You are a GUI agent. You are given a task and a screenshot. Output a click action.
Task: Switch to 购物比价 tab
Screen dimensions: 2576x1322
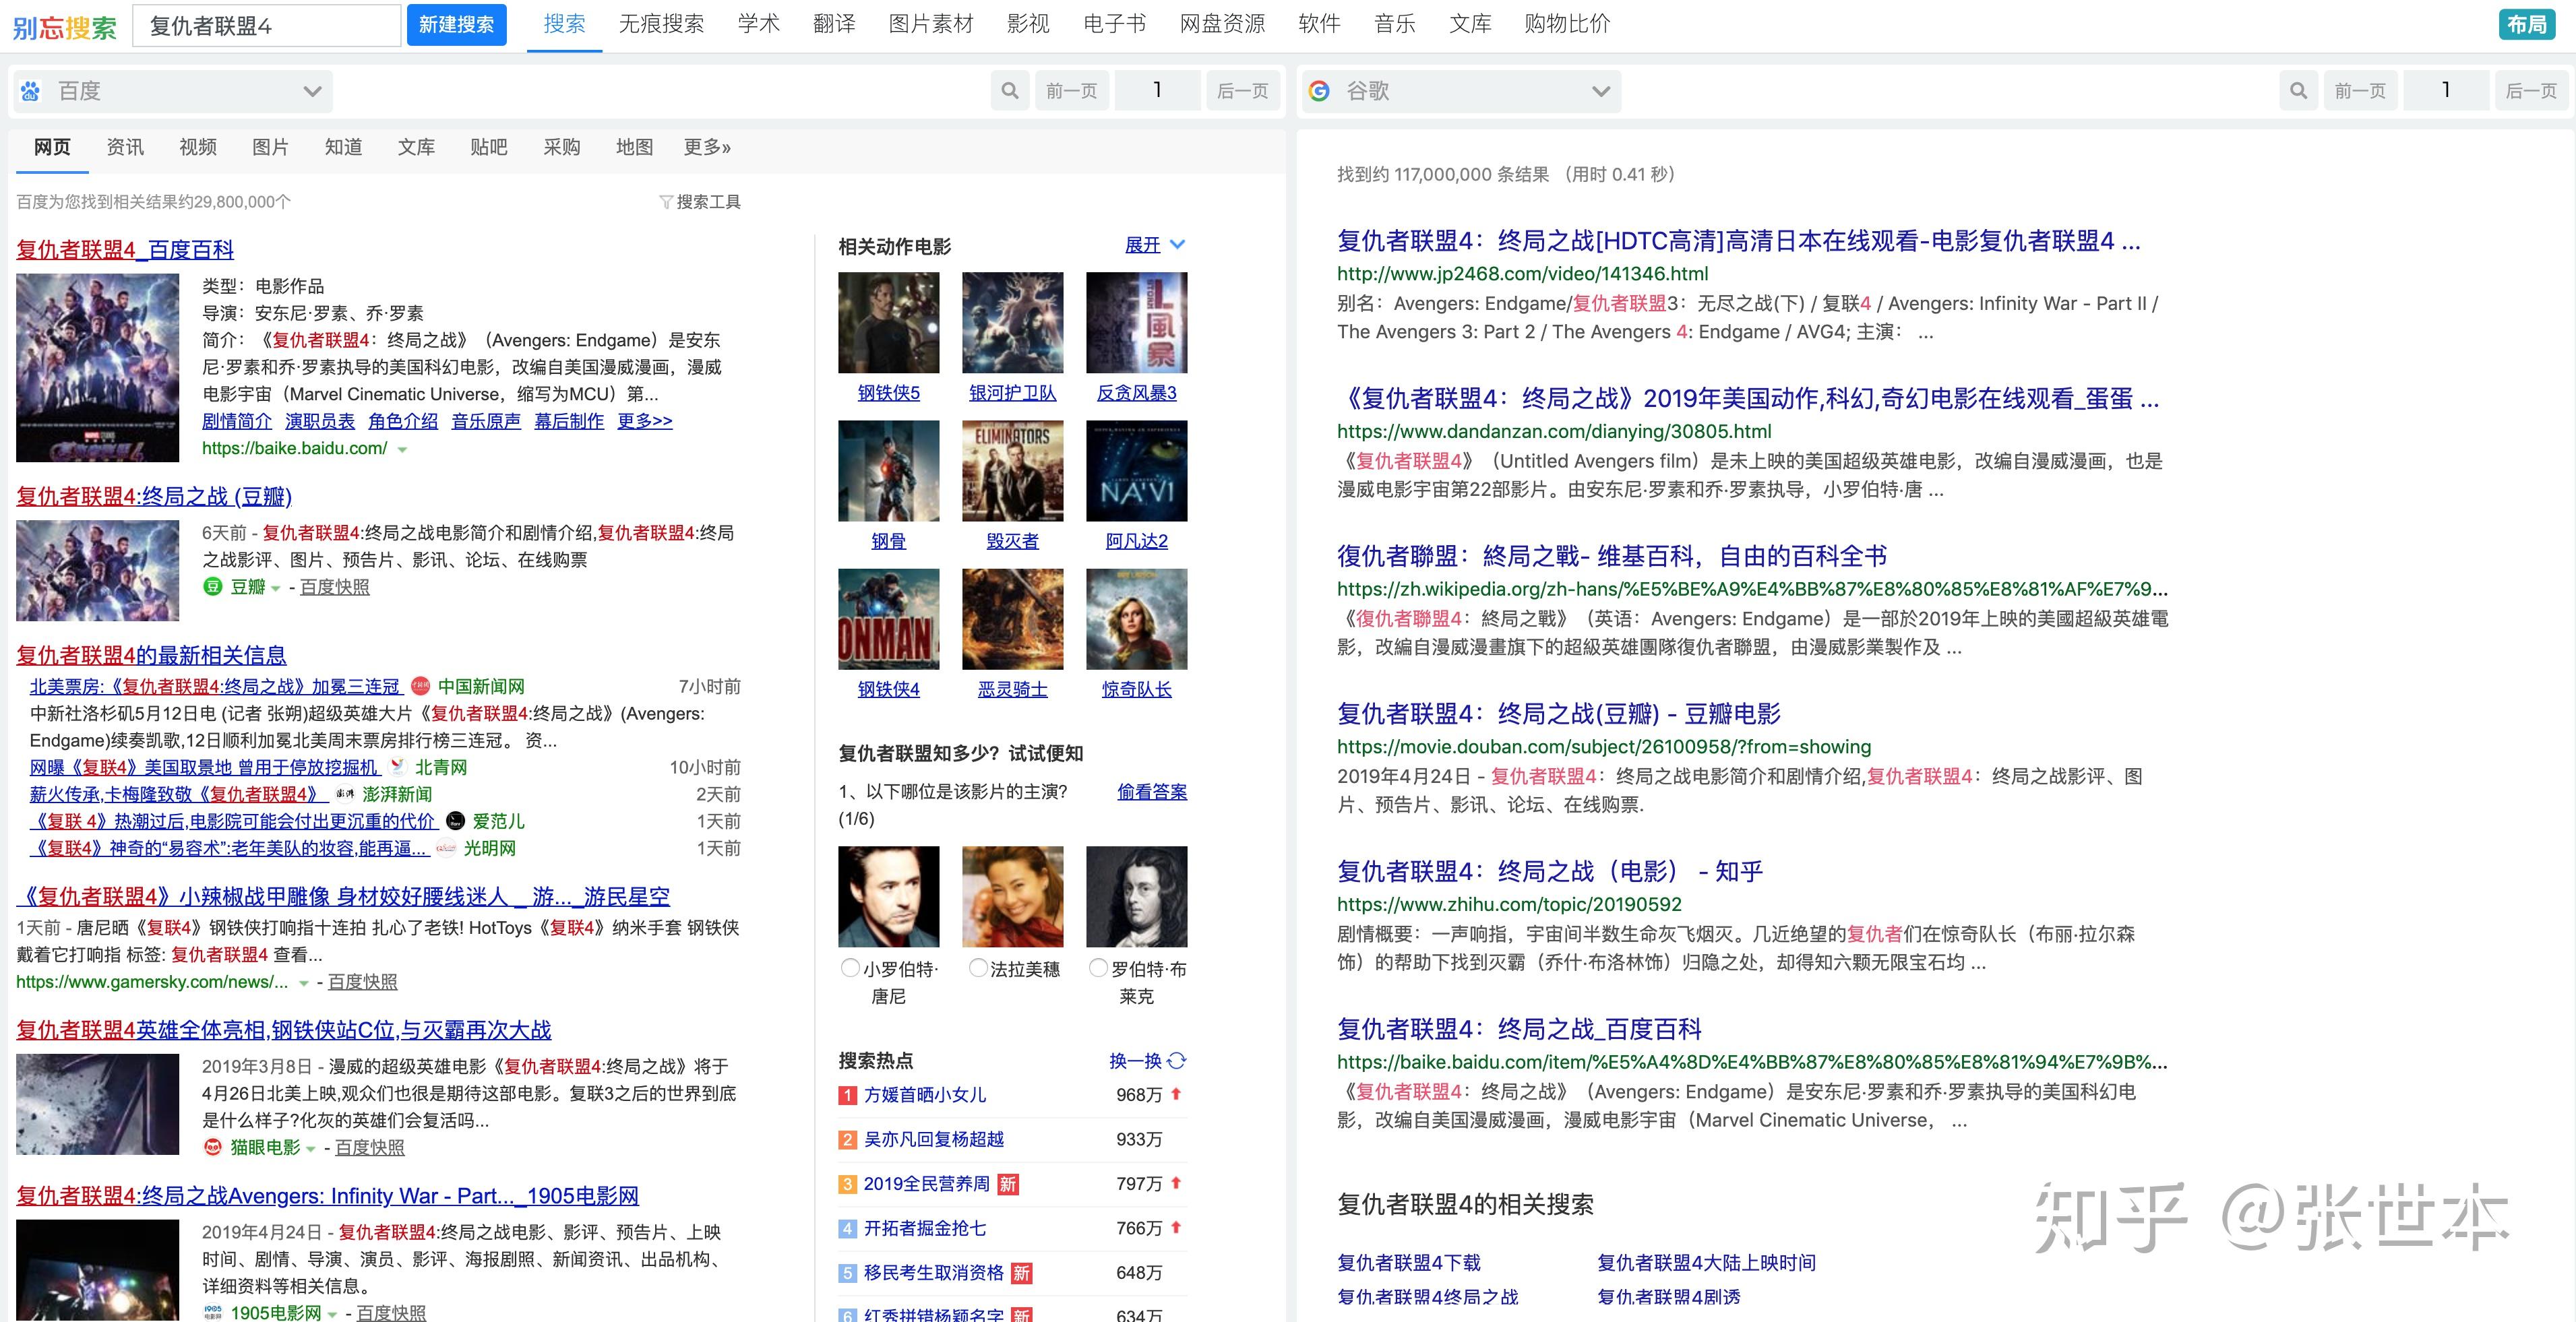pos(1567,24)
